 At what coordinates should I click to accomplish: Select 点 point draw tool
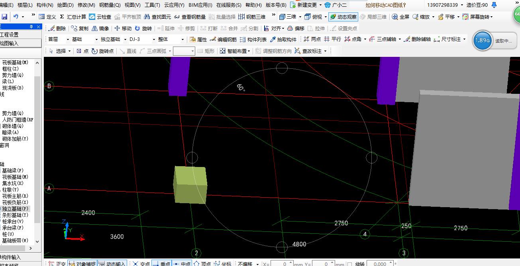click(82, 51)
